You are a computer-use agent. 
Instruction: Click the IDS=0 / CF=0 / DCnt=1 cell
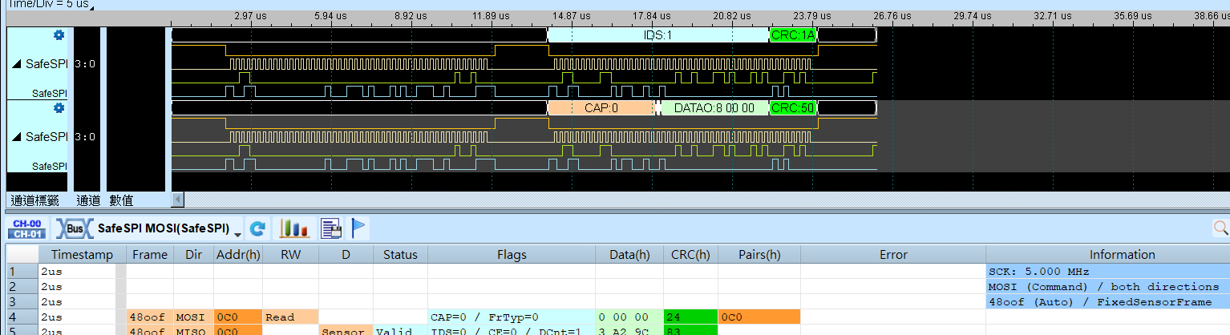click(512, 330)
